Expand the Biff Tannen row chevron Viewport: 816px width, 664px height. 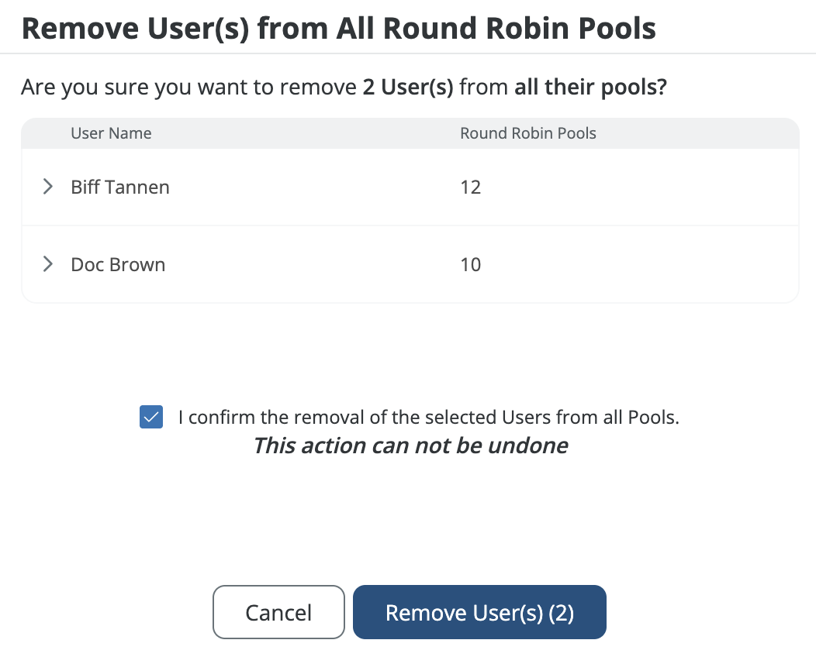(48, 187)
